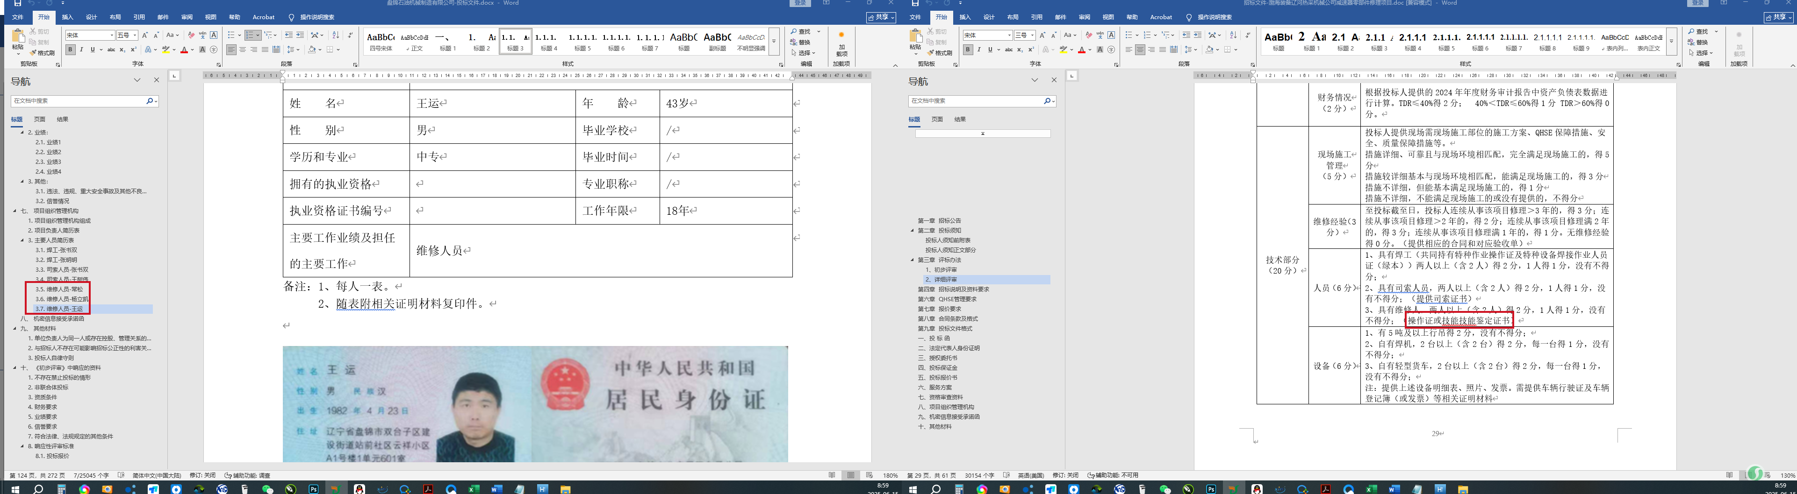1797x494 pixels.
Task: Open the 审阅 tab in 投标文件 window
Action: click(187, 17)
